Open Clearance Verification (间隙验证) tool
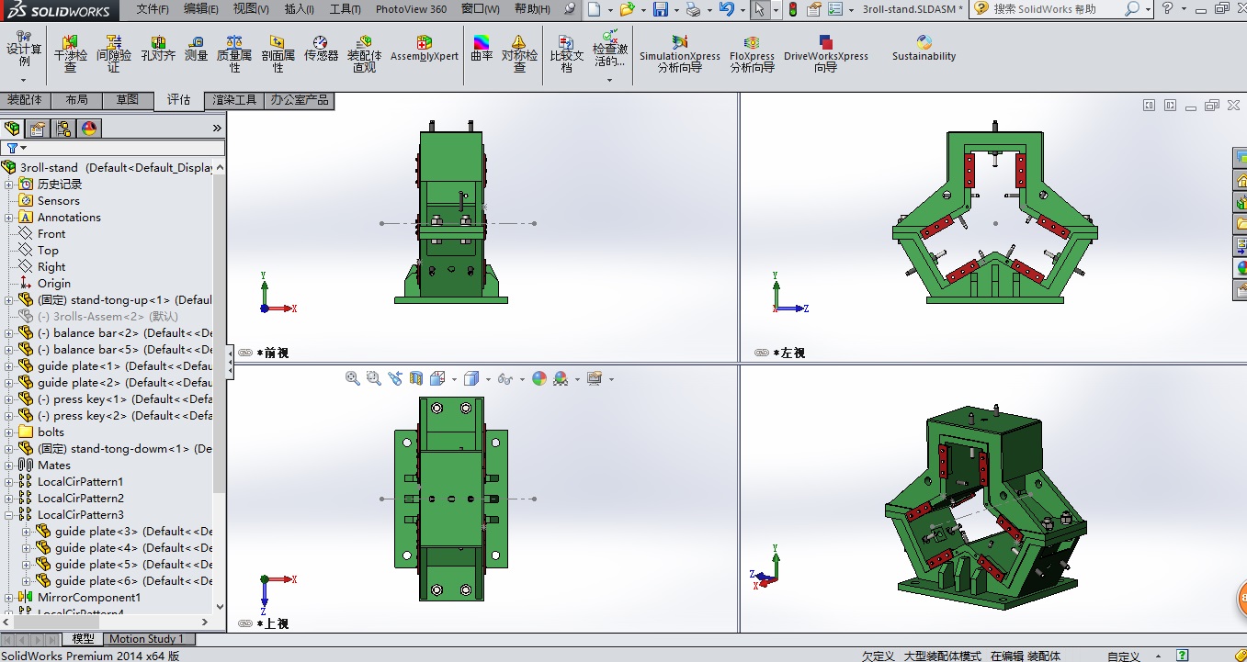This screenshot has height=662, width=1247. tap(114, 54)
